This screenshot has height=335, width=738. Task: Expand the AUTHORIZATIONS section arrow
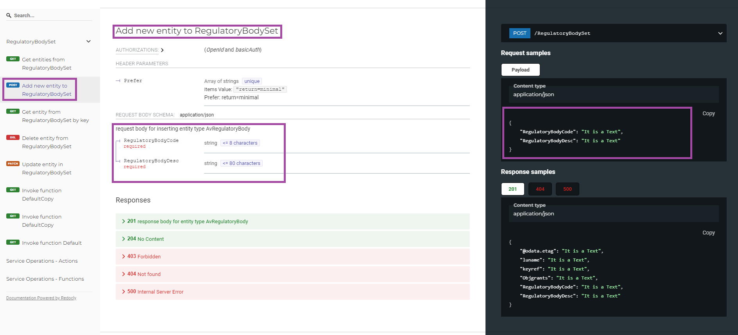pos(162,50)
